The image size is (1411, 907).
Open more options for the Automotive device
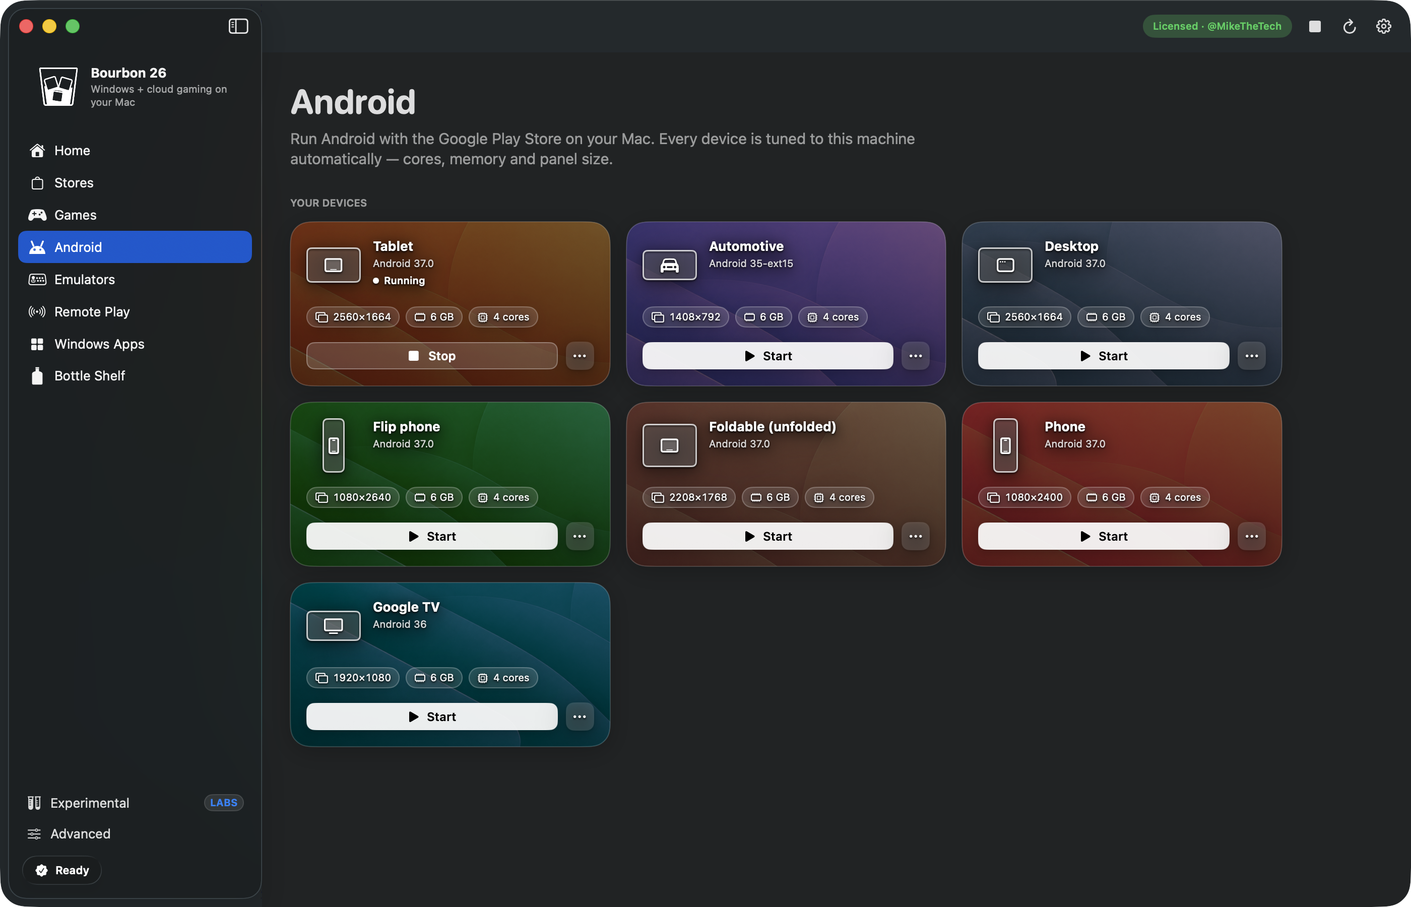[x=915, y=356]
